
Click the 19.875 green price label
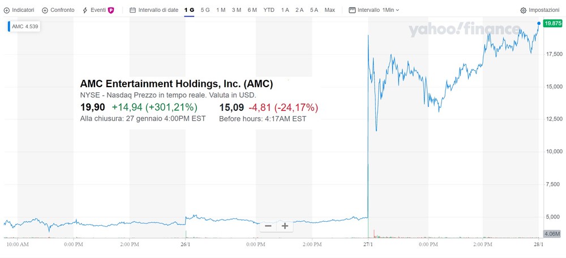pos(553,23)
